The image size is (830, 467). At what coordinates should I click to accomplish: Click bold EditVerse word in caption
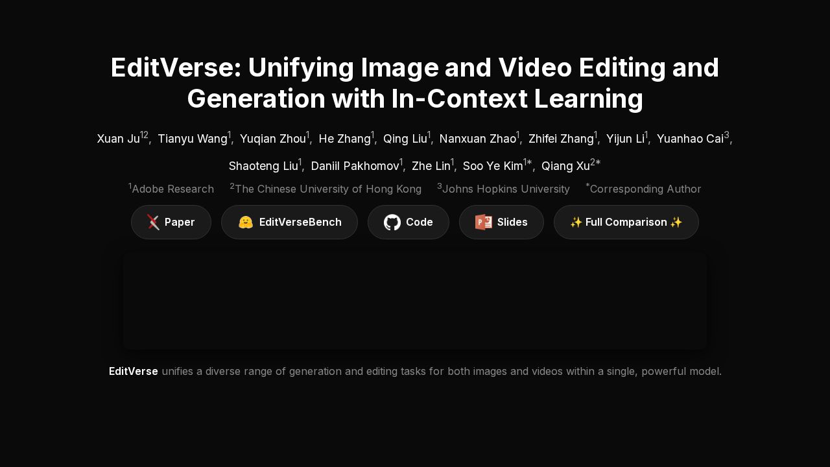point(134,371)
